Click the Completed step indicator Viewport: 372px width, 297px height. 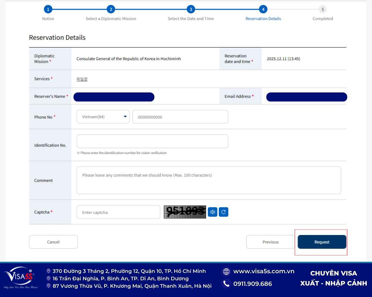[323, 9]
